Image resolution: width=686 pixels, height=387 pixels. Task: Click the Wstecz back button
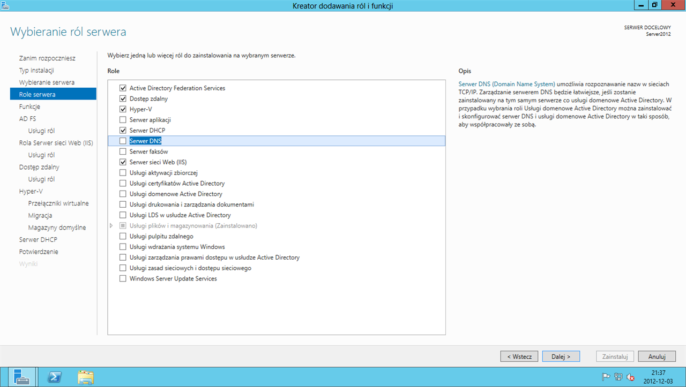pyautogui.click(x=519, y=356)
